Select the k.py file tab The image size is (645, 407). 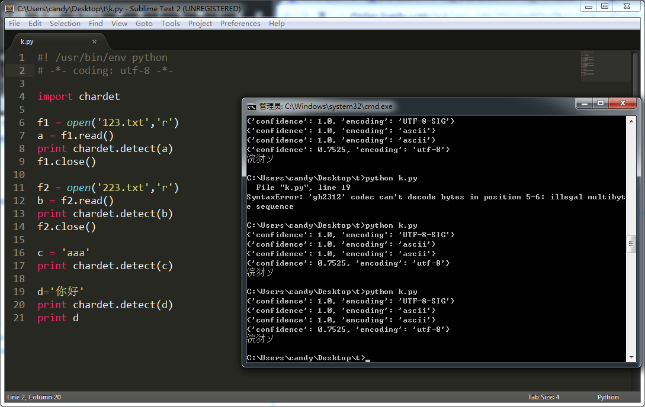tap(27, 41)
